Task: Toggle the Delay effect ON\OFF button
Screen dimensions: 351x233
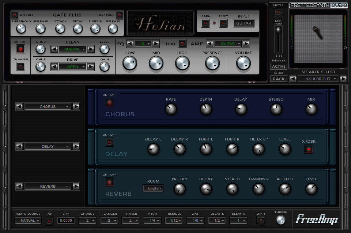Action: click(x=109, y=142)
